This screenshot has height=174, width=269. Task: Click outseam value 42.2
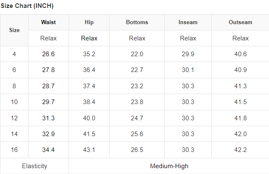pyautogui.click(x=241, y=150)
